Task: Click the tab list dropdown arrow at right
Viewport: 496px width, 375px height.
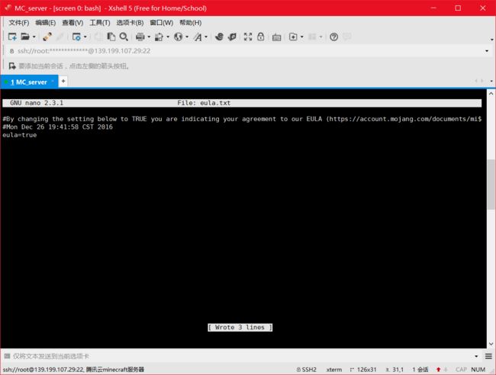Action: point(491,82)
